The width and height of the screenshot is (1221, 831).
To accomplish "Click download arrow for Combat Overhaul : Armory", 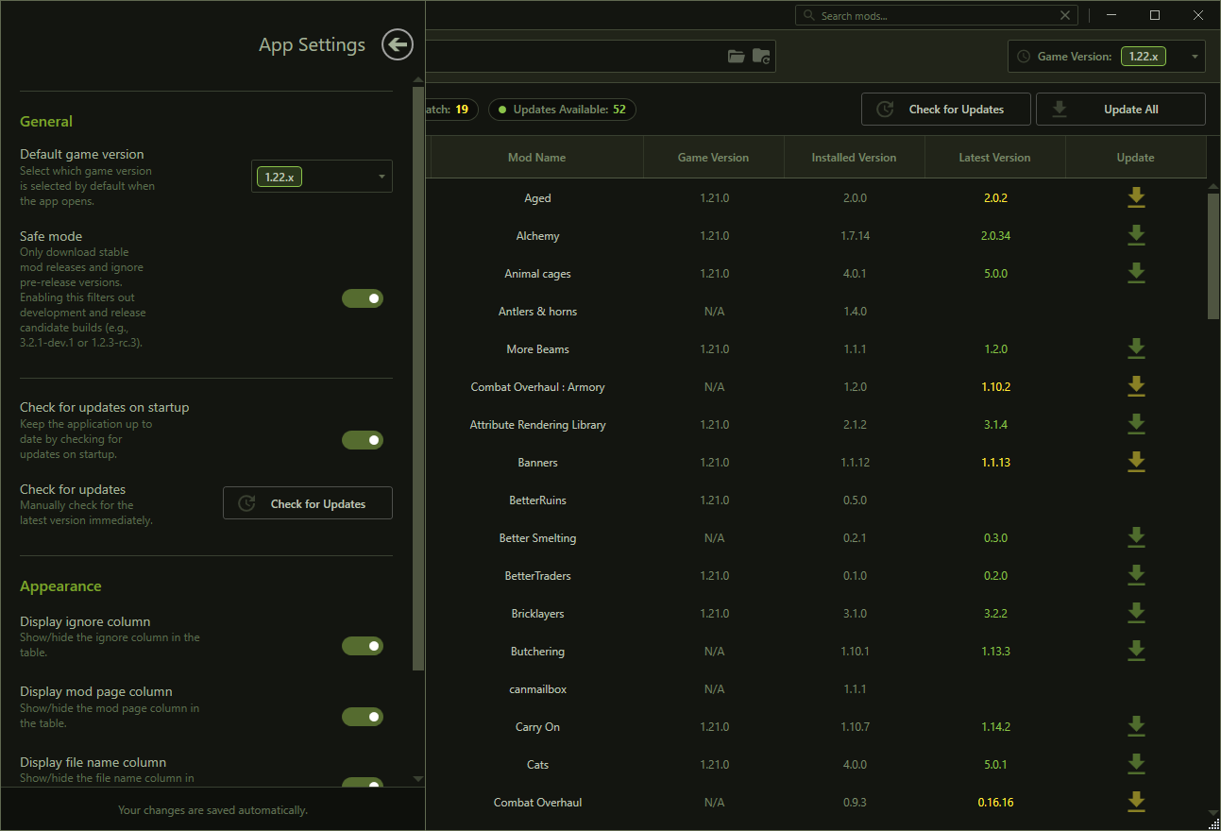I will (1136, 386).
